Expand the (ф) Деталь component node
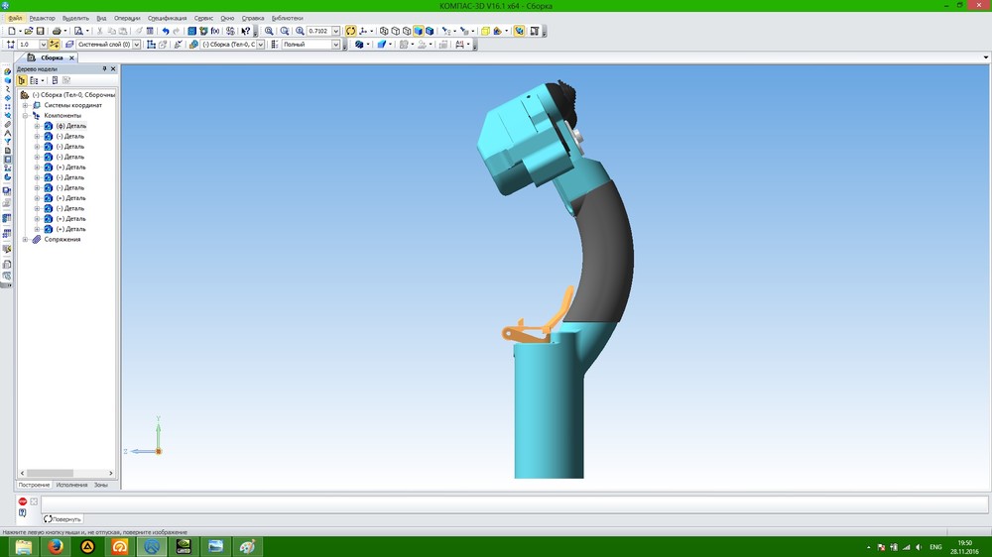Viewport: 992px width, 557px height. (x=37, y=126)
